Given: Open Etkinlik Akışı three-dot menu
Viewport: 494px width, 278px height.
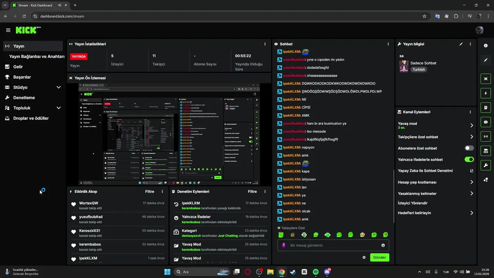Looking at the screenshot, I should pyautogui.click(x=162, y=192).
